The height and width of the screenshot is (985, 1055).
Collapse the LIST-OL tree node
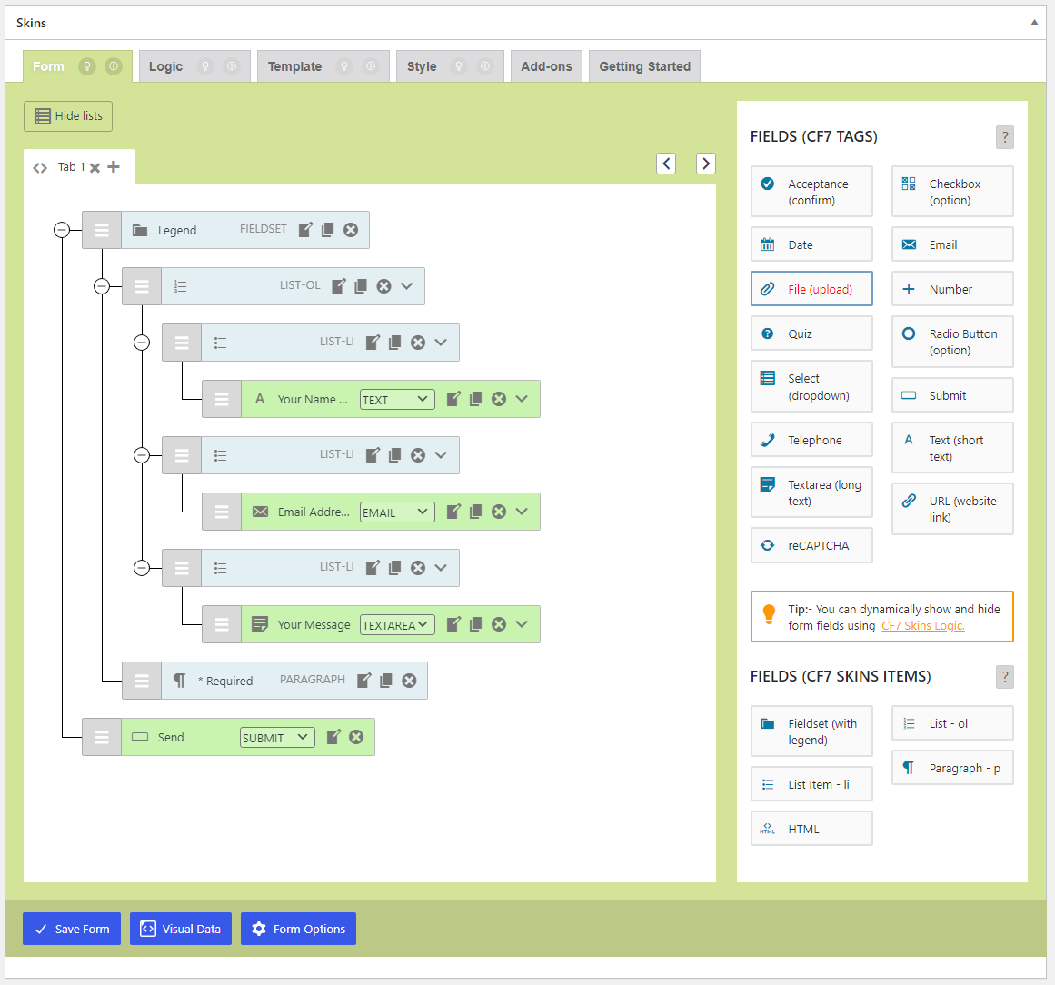coord(102,286)
